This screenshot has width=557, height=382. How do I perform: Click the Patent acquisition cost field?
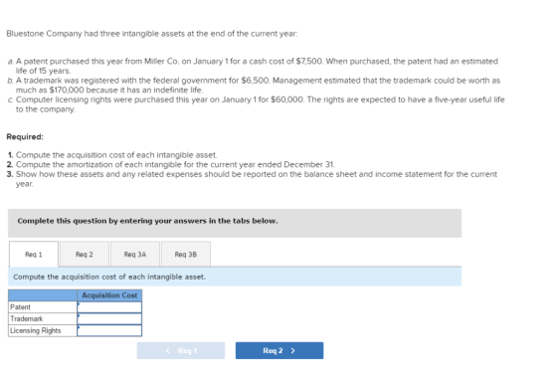point(109,307)
